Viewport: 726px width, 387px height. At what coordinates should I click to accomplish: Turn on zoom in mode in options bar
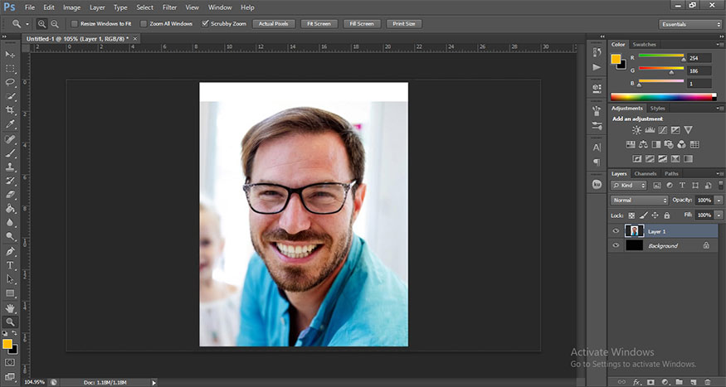pyautogui.click(x=42, y=23)
